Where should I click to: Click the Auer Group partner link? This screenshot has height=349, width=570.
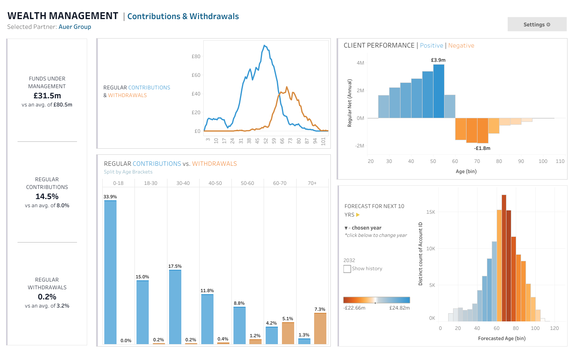75,27
